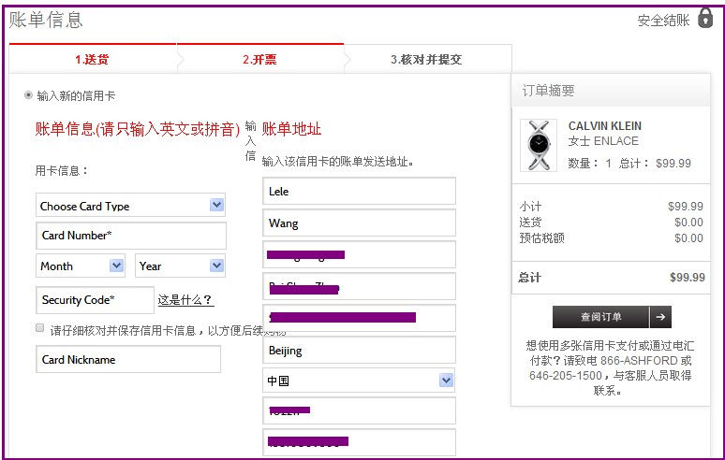Screen dimensions: 725x460
Task: Click the Card Nickname text field
Action: click(128, 359)
